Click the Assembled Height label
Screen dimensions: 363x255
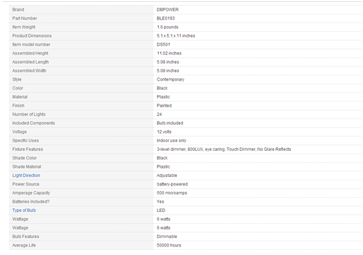pyautogui.click(x=31, y=53)
